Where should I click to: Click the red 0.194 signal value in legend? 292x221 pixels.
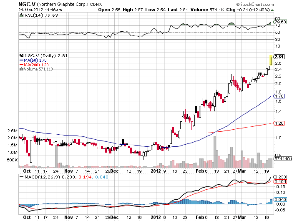pos(85,177)
